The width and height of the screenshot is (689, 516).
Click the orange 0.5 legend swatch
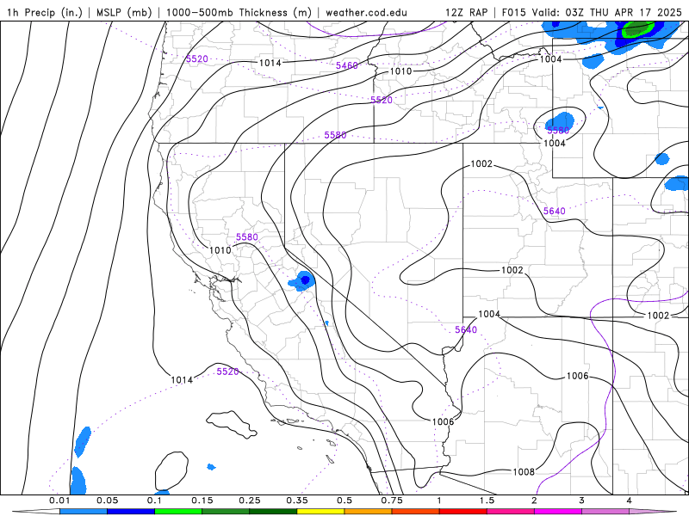[x=369, y=512]
